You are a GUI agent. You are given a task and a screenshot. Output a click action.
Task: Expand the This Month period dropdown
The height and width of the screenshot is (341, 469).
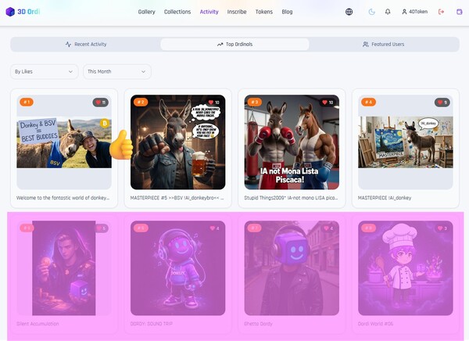[117, 71]
